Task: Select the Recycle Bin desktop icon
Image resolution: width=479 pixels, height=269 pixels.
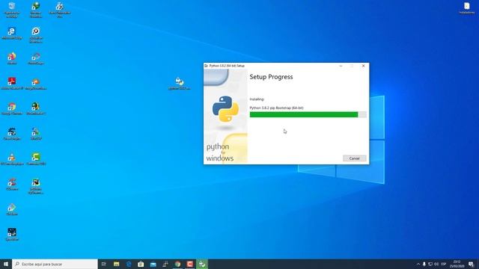Action: 12,10
